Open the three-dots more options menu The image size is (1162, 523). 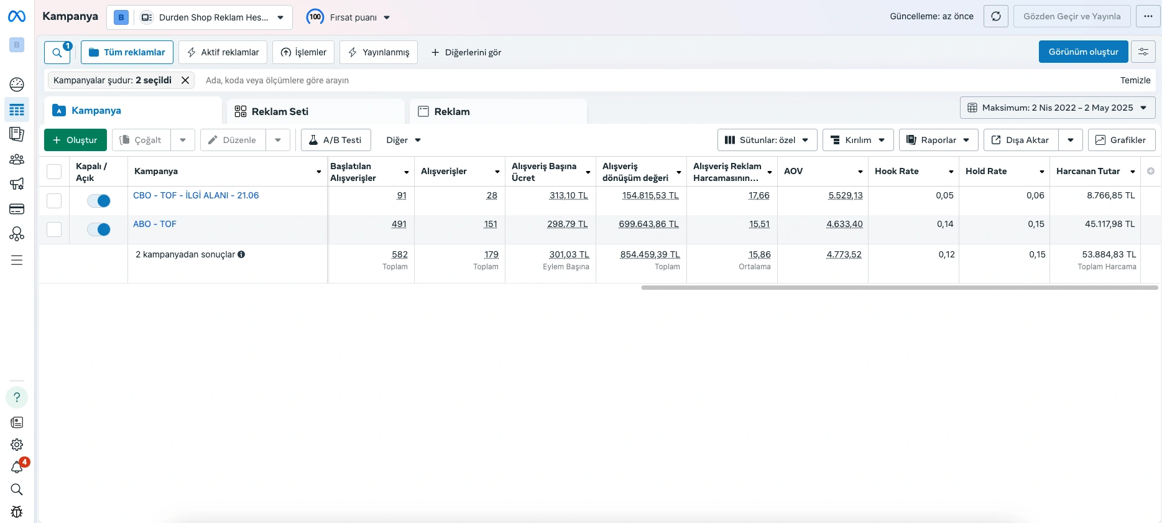point(1148,17)
